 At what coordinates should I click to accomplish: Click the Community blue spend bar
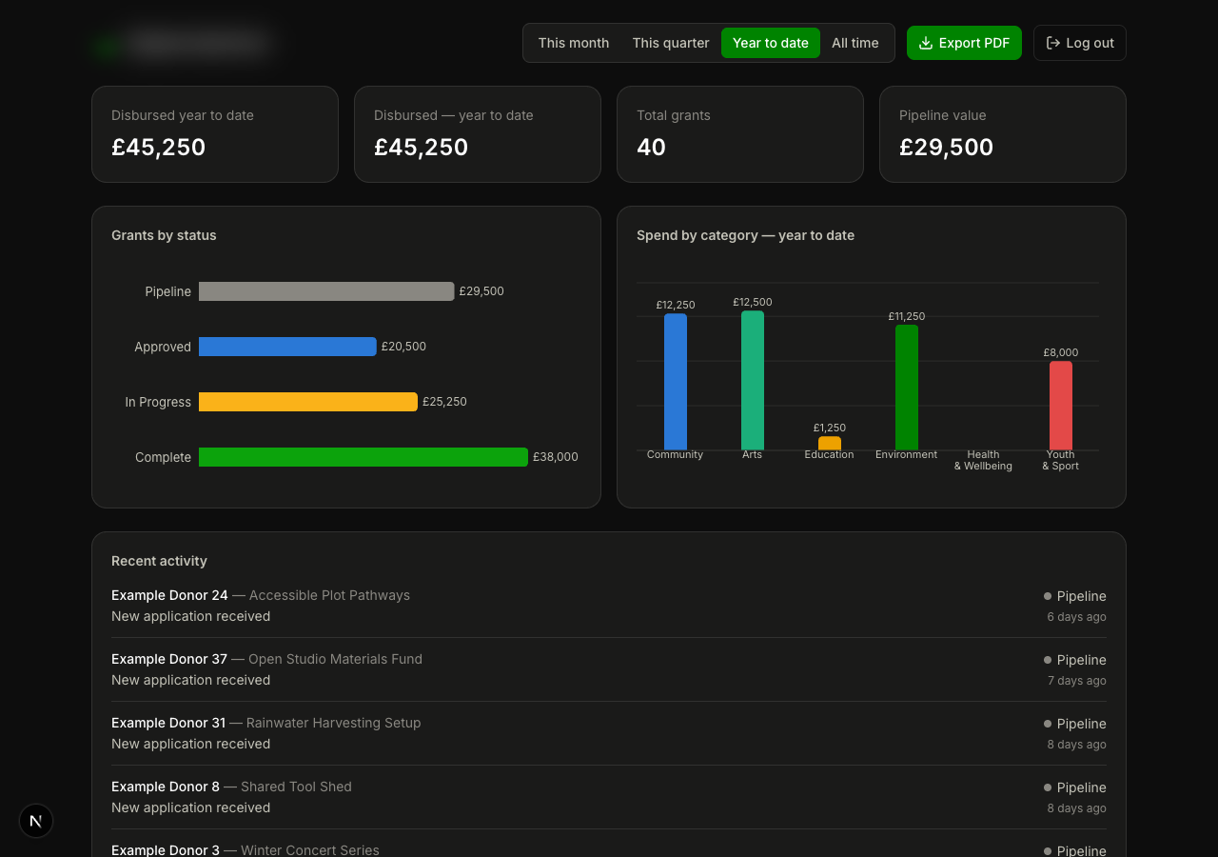pyautogui.click(x=676, y=382)
